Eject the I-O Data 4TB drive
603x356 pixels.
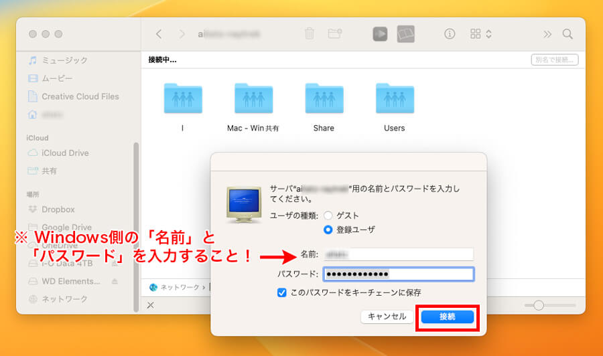click(115, 264)
